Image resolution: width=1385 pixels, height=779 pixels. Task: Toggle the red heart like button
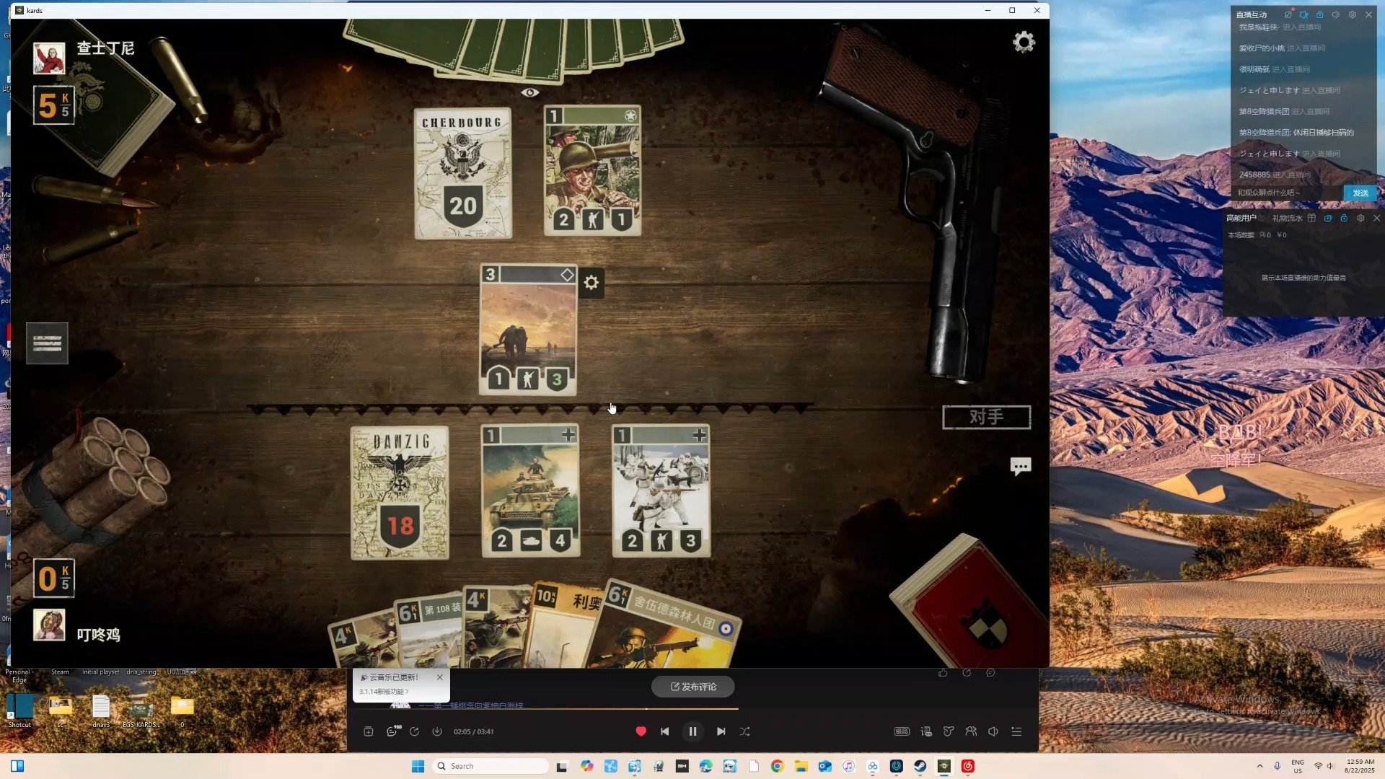[641, 731]
